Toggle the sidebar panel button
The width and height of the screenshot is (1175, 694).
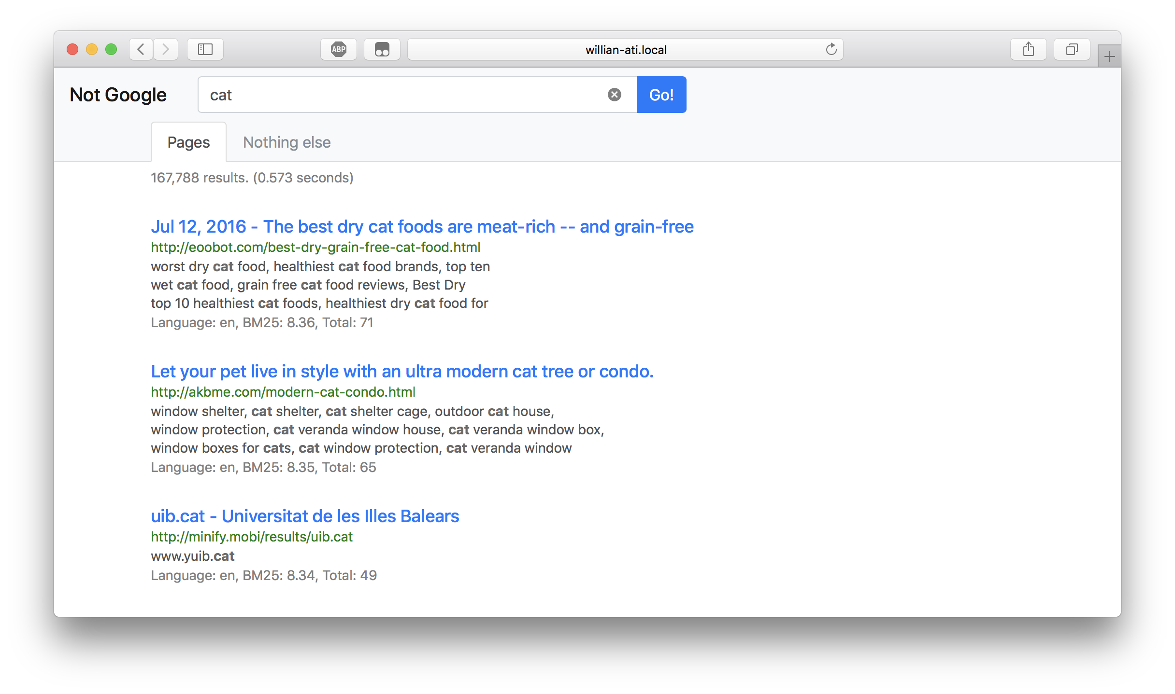point(205,49)
